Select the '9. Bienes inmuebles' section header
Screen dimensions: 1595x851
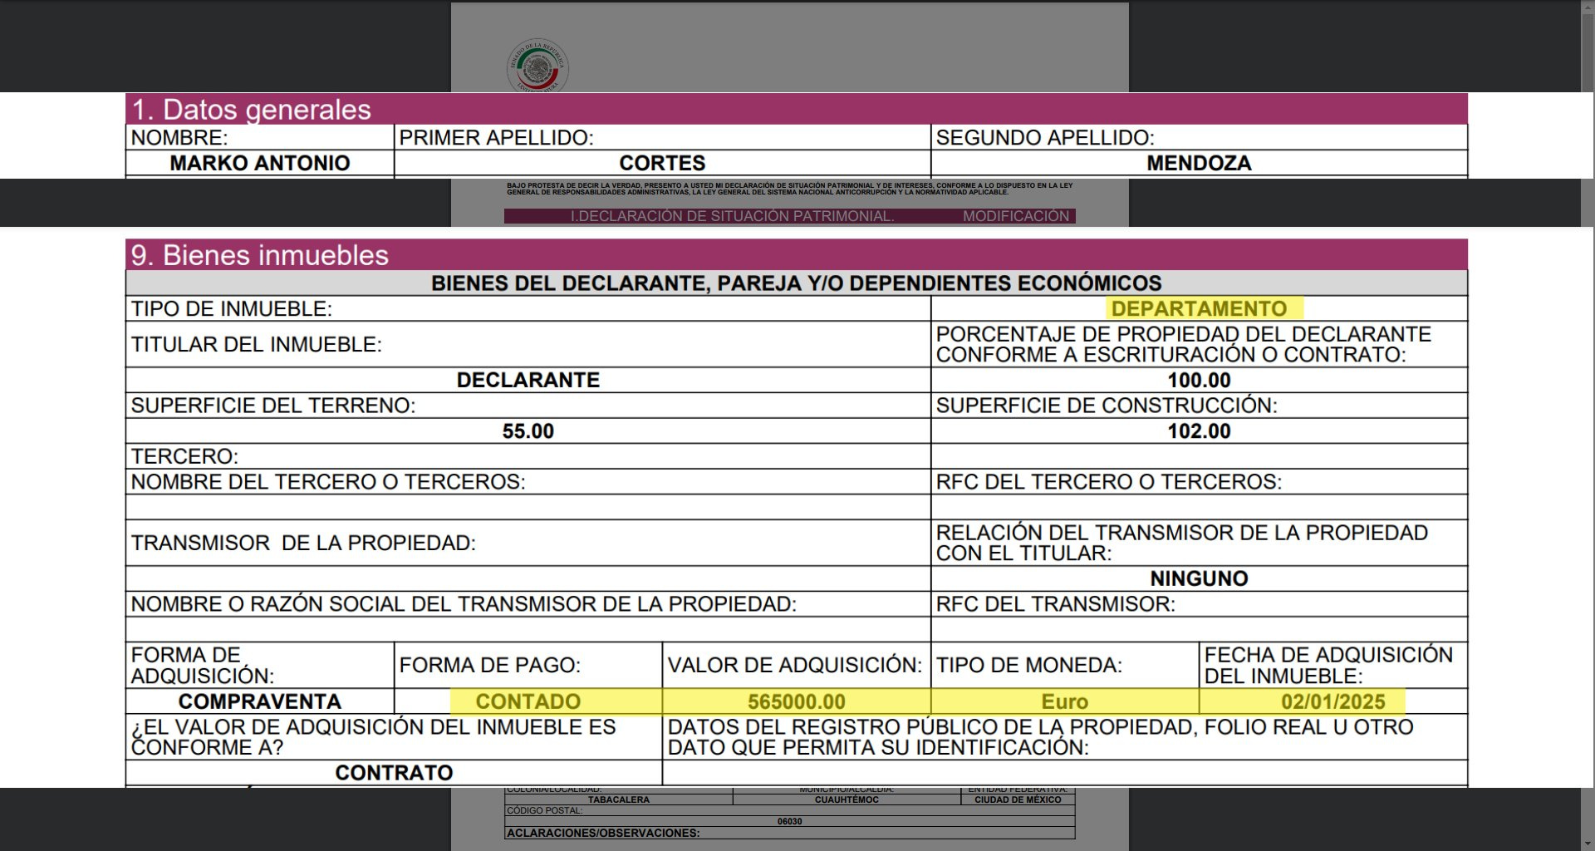click(x=797, y=254)
